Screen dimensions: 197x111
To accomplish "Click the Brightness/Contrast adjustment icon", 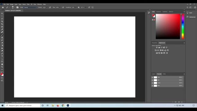I will [x=157, y=47].
